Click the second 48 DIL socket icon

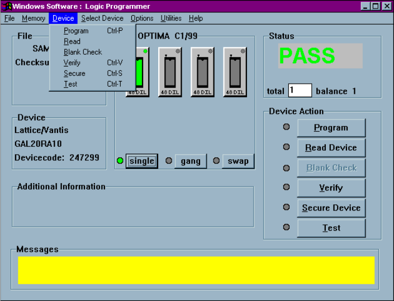pos(170,71)
